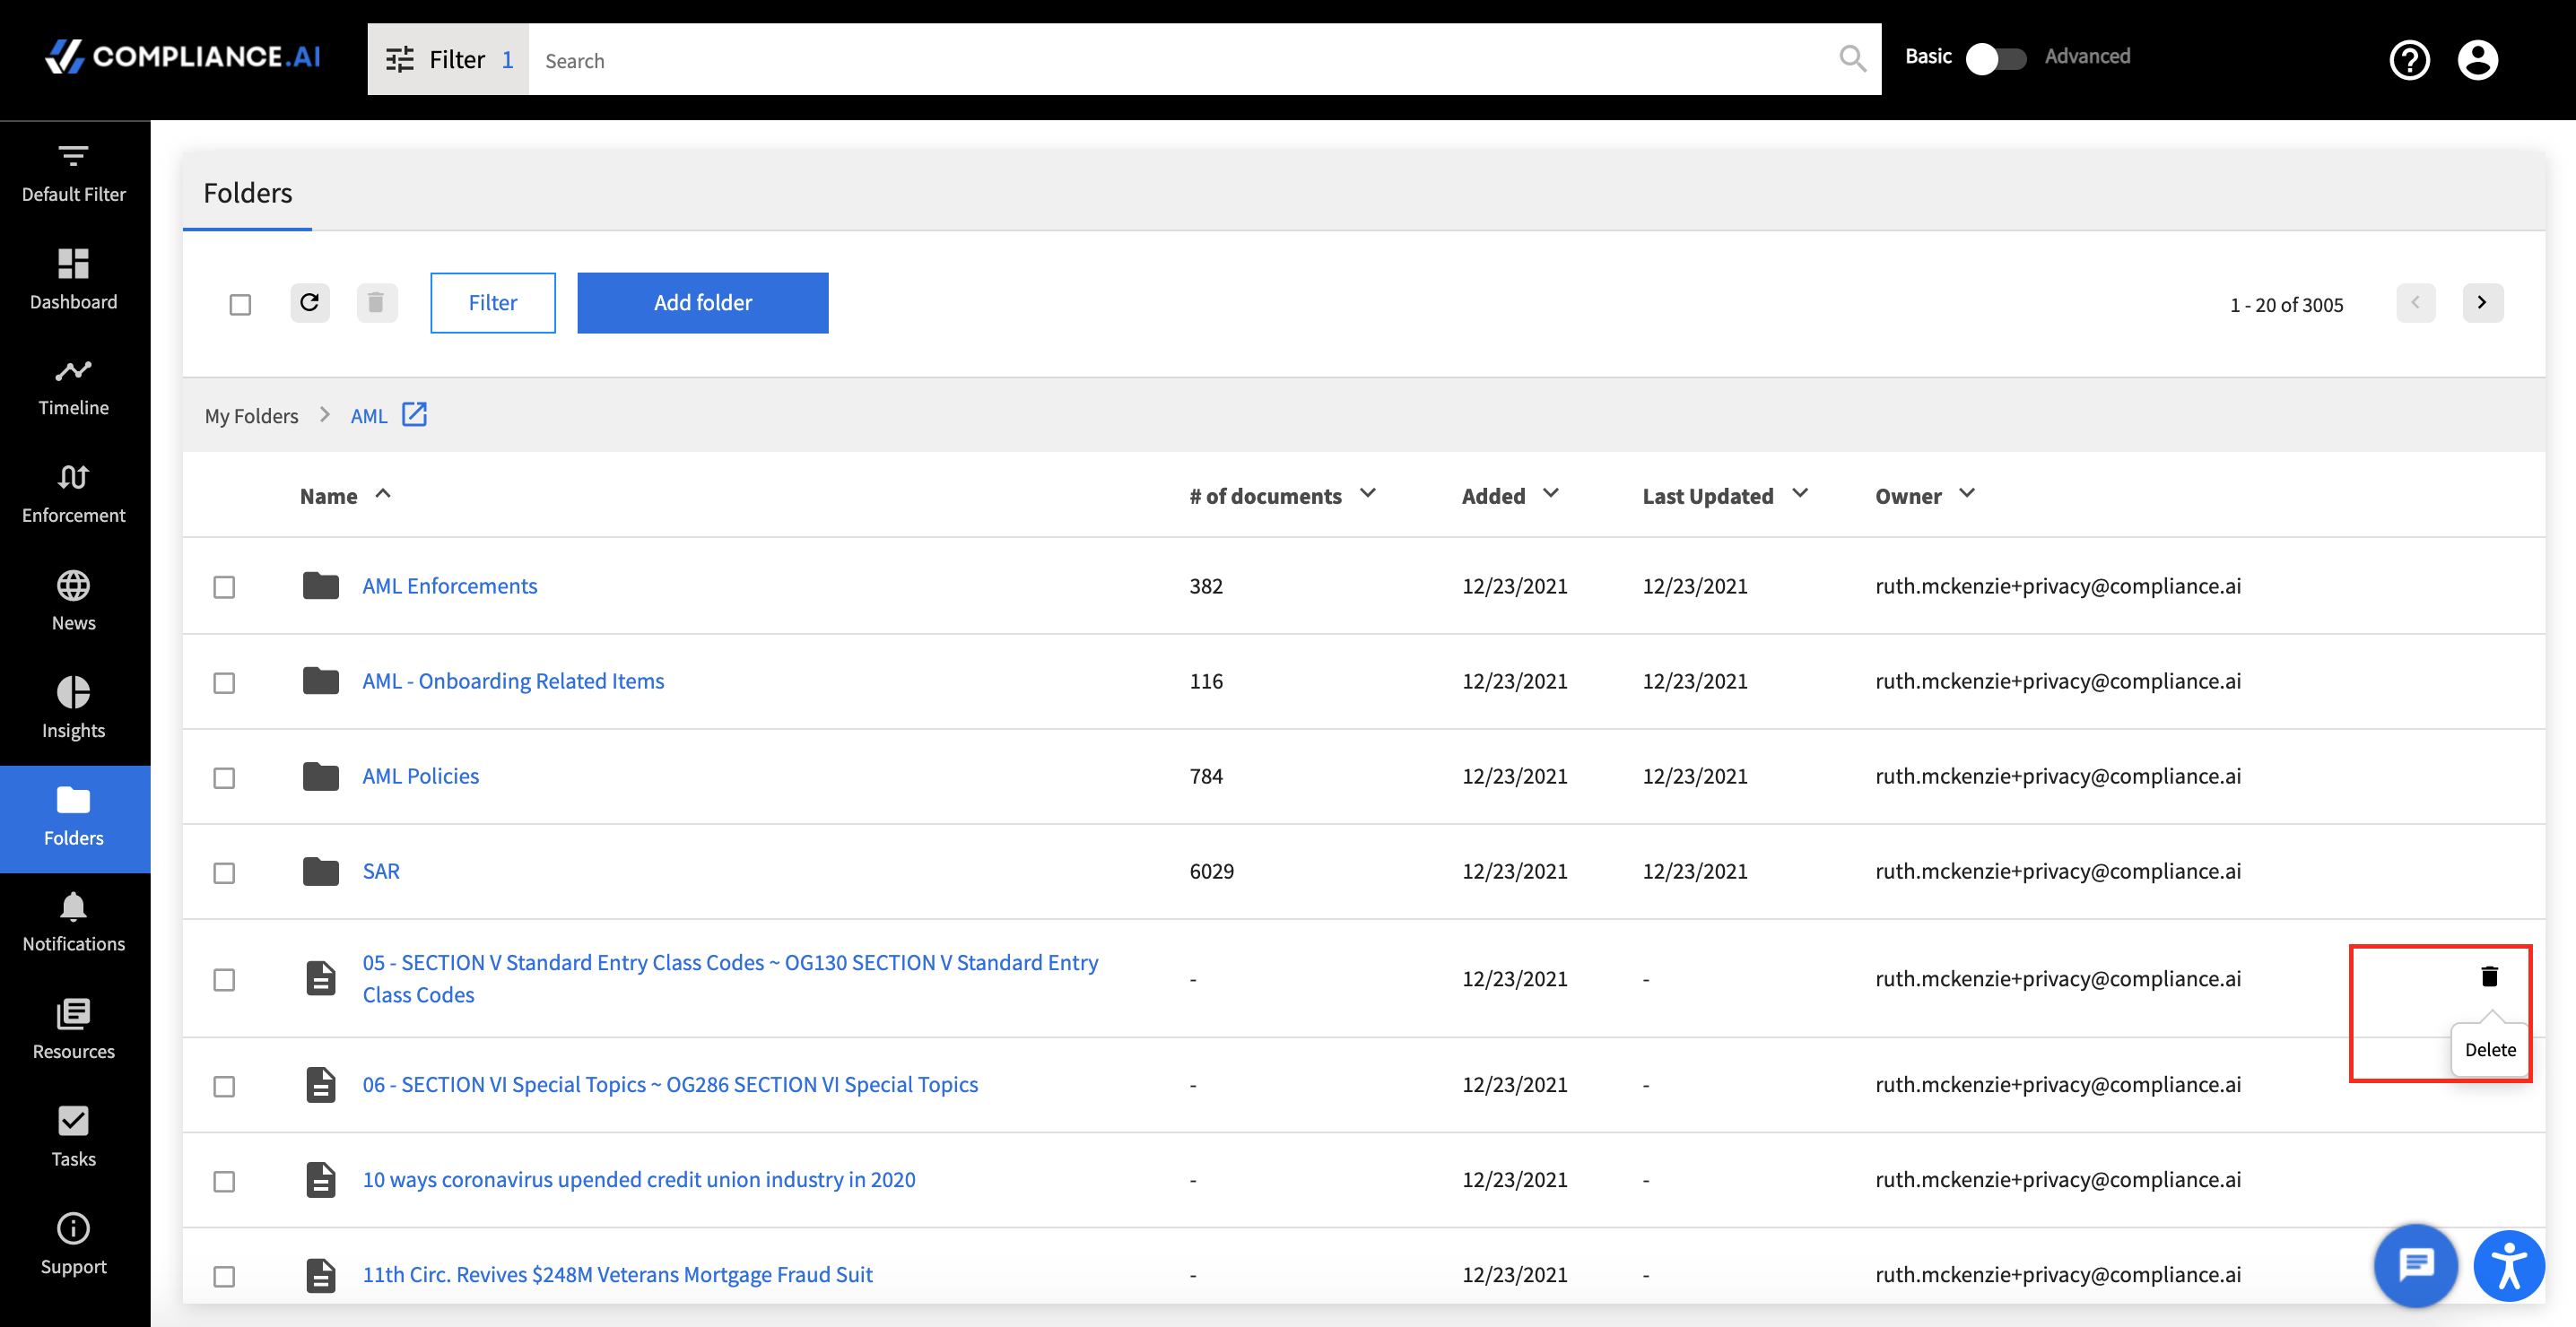Click the 1 - 20 of 3005 count
Viewport: 2576px width, 1327px height.
(2286, 305)
